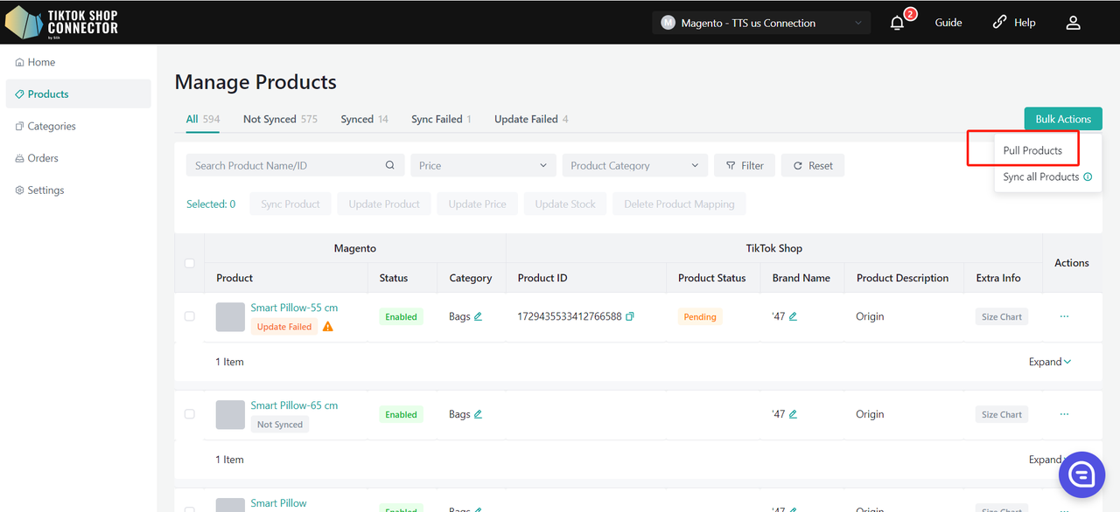Open the chat support bubble
This screenshot has width=1120, height=512.
click(x=1081, y=474)
